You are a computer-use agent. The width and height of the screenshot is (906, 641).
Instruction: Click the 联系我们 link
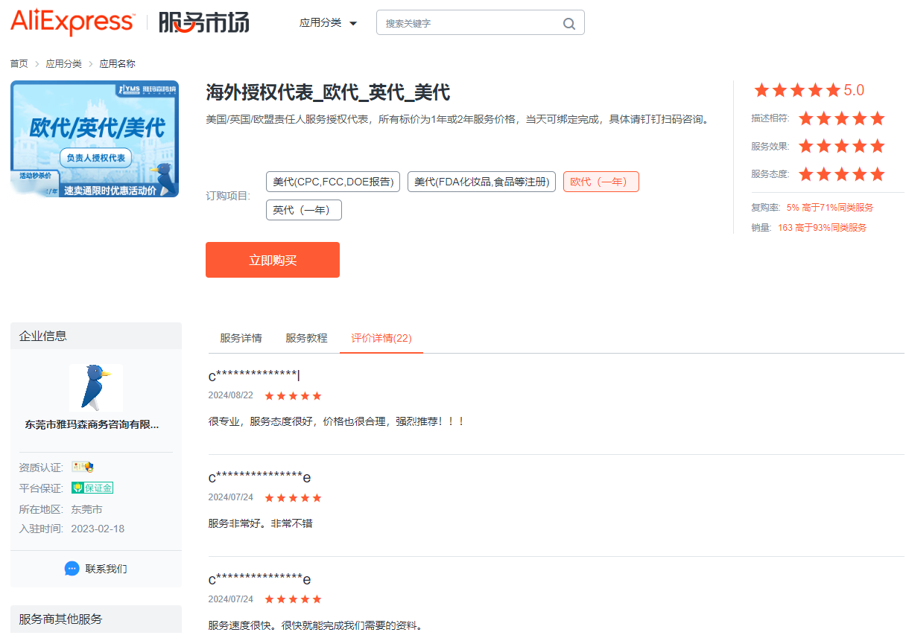coord(107,569)
